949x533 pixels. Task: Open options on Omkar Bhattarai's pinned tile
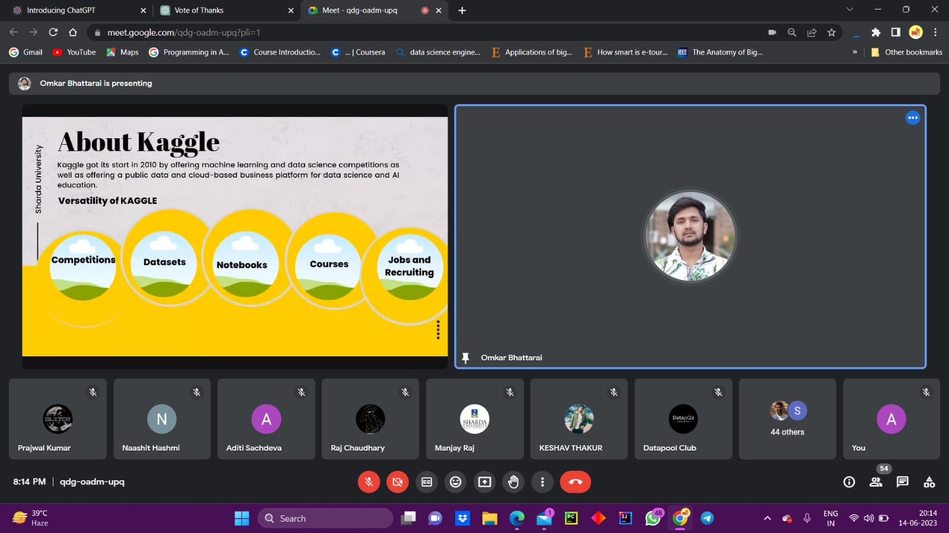coord(912,118)
